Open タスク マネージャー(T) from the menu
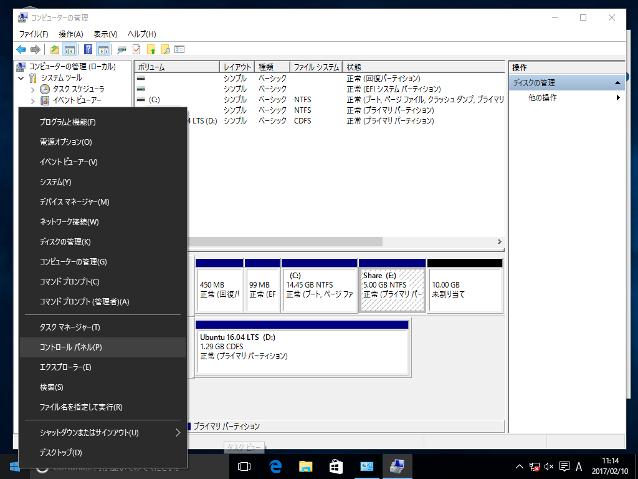Screen dimensions: 638x479 pos(103,327)
